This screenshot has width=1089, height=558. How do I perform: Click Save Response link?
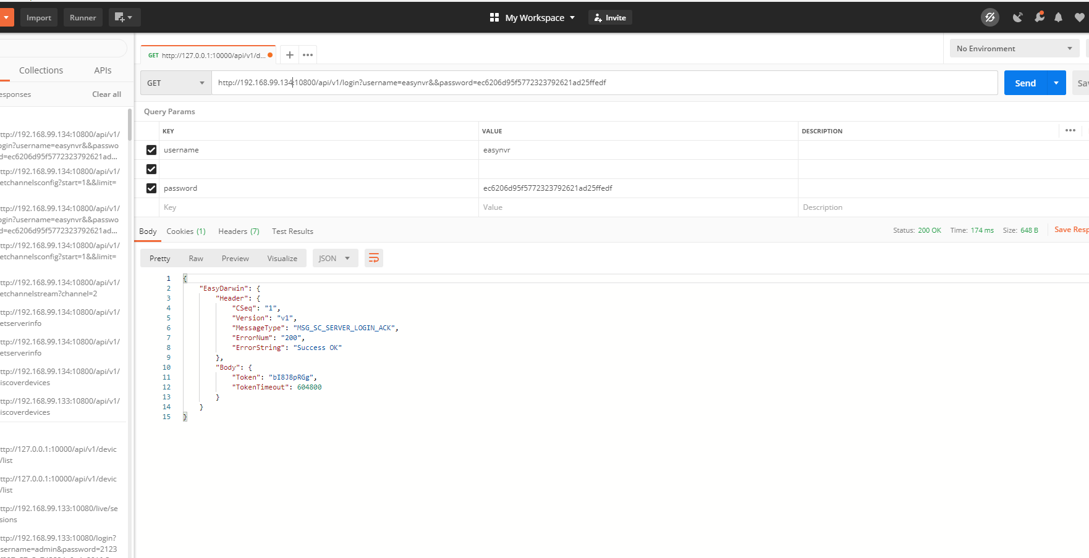(x=1071, y=230)
